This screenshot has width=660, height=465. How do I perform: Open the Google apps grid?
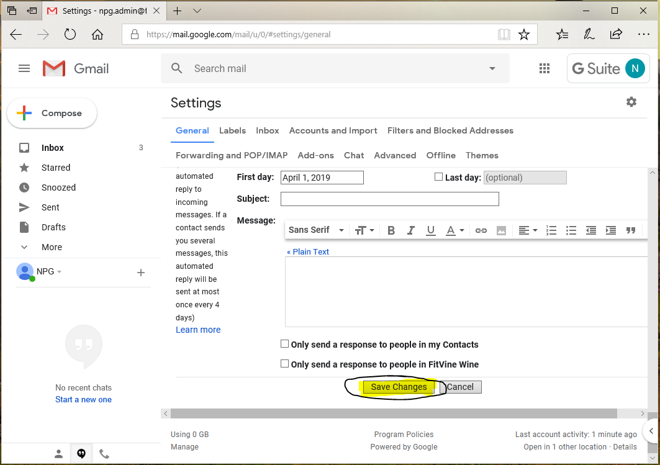[545, 68]
